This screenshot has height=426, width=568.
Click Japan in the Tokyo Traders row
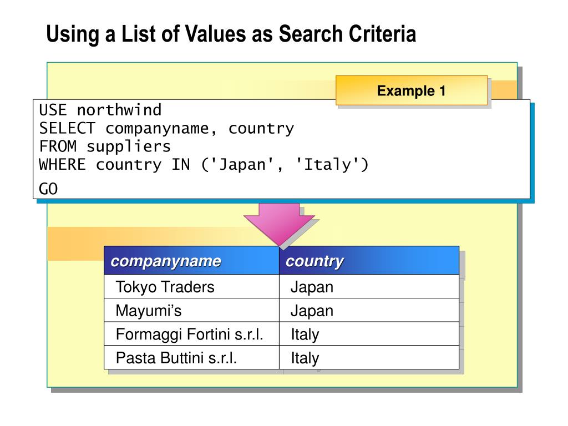point(312,287)
